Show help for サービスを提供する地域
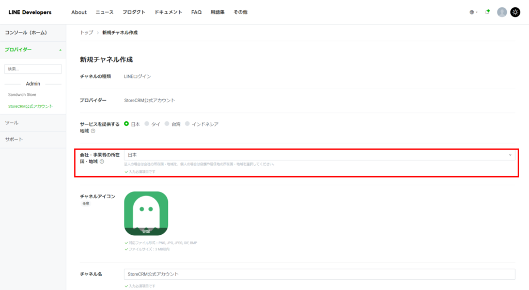529x290 pixels. click(93, 131)
